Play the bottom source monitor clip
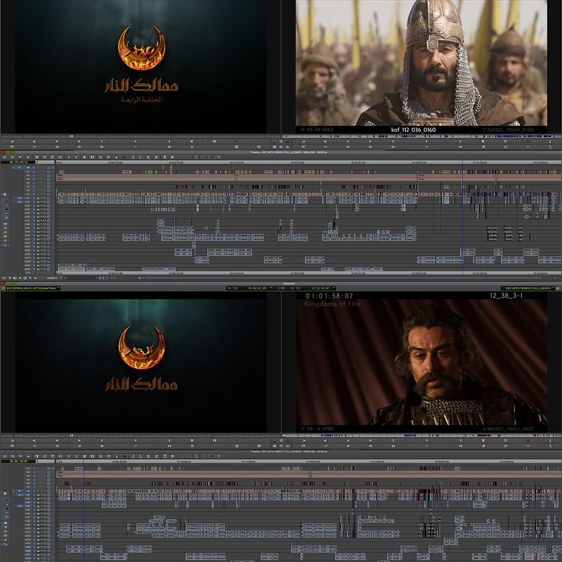The image size is (562, 562). (x=135, y=441)
